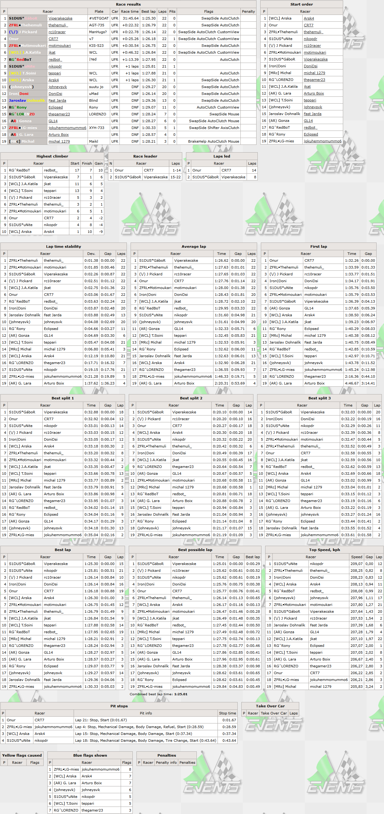This screenshot has width=384, height=814.
Task: Open Arsk4 link in Start order table
Action: (309, 18)
